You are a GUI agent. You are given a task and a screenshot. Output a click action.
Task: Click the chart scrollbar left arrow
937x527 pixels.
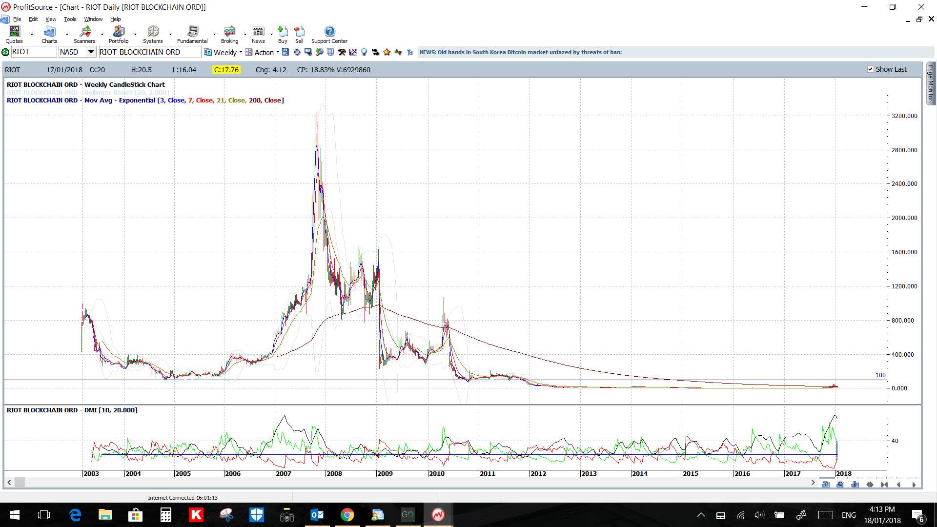coord(9,482)
